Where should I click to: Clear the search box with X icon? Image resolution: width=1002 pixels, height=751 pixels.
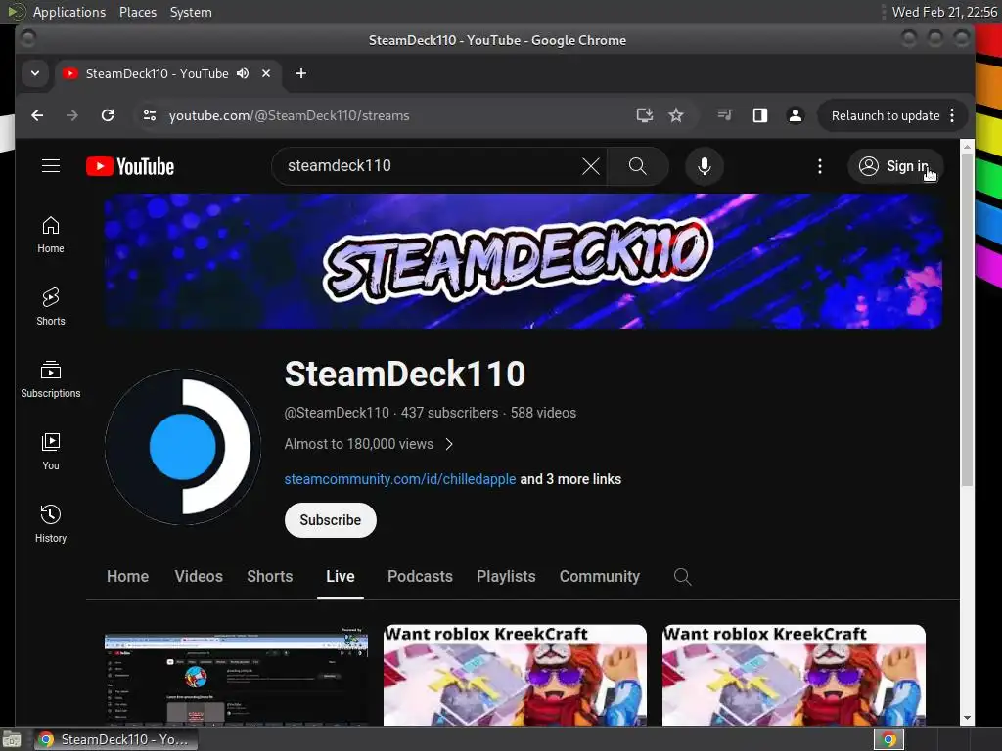coord(591,166)
